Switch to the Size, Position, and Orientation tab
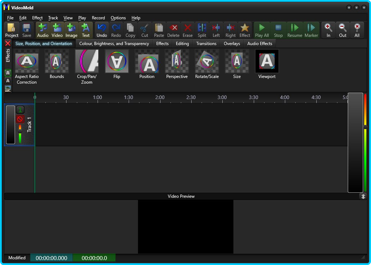371x265 pixels. (x=44, y=44)
